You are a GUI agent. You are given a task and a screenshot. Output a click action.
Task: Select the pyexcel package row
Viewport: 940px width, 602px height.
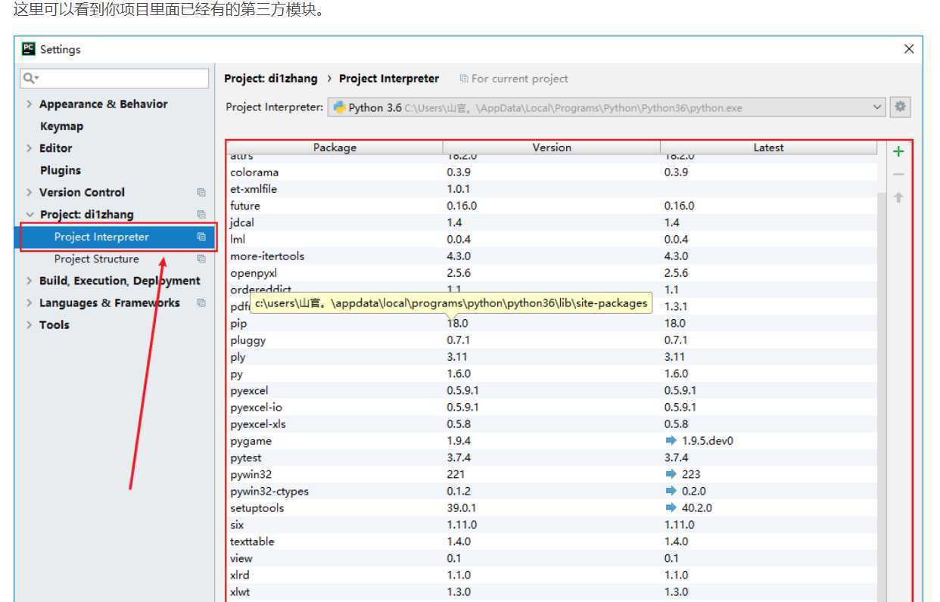pos(552,390)
